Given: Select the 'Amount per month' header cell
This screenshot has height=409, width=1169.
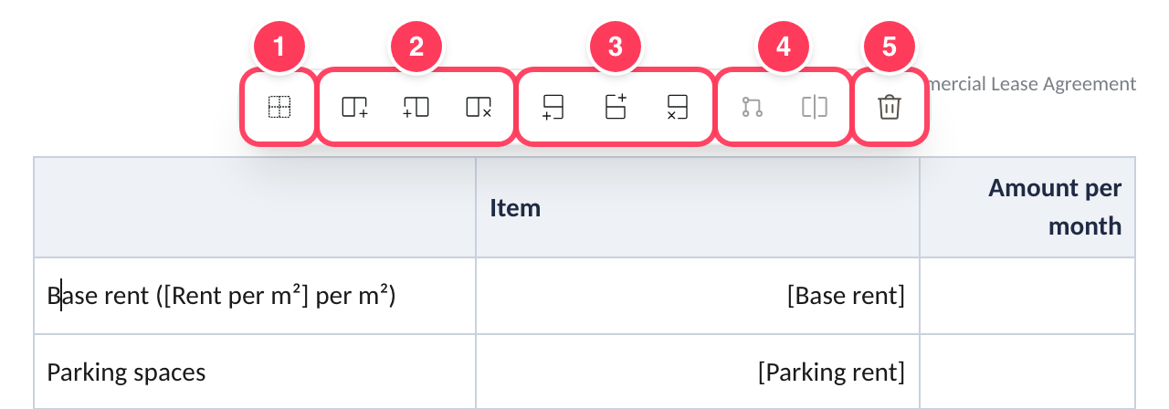Looking at the screenshot, I should (1027, 207).
